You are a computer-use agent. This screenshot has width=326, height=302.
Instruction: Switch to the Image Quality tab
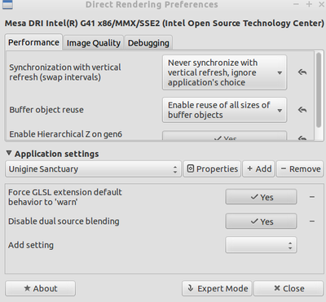pos(94,43)
